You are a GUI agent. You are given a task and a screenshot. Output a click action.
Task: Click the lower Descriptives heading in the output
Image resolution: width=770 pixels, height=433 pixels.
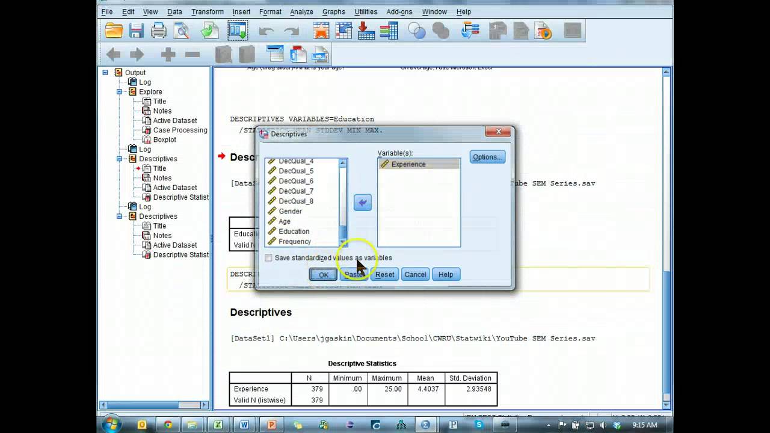(260, 312)
